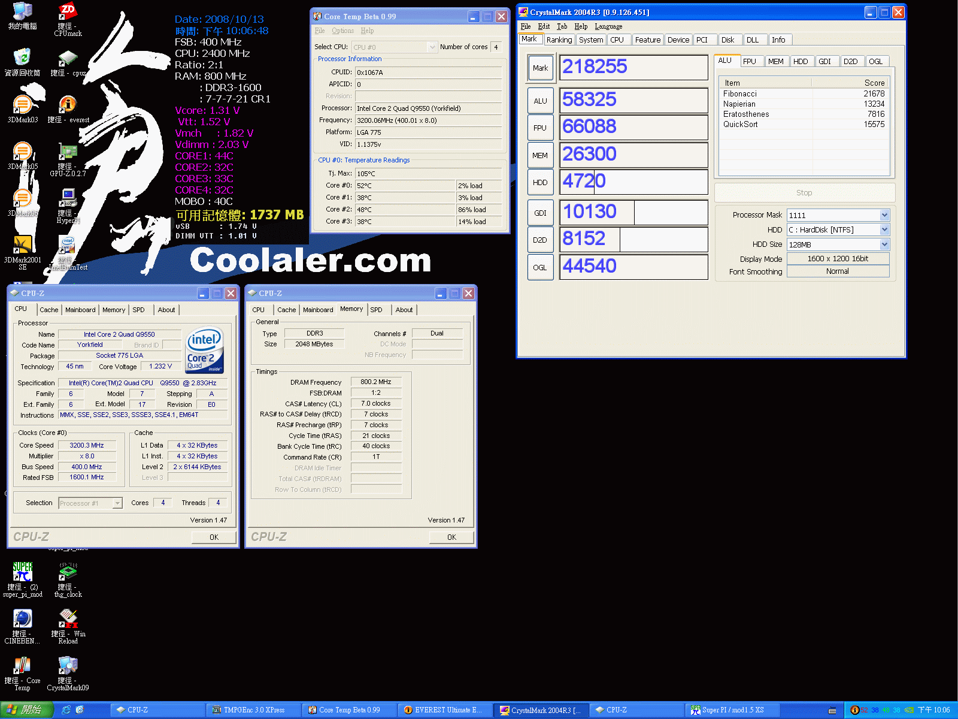Open the IntelBurnTest shortcut icon
Screen dimensions: 958x719
(68, 253)
